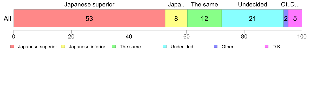Image resolution: width=309 pixels, height=95 pixels.
Task: Click the magenta D.K. legend swatch
Action: pyautogui.click(x=266, y=47)
